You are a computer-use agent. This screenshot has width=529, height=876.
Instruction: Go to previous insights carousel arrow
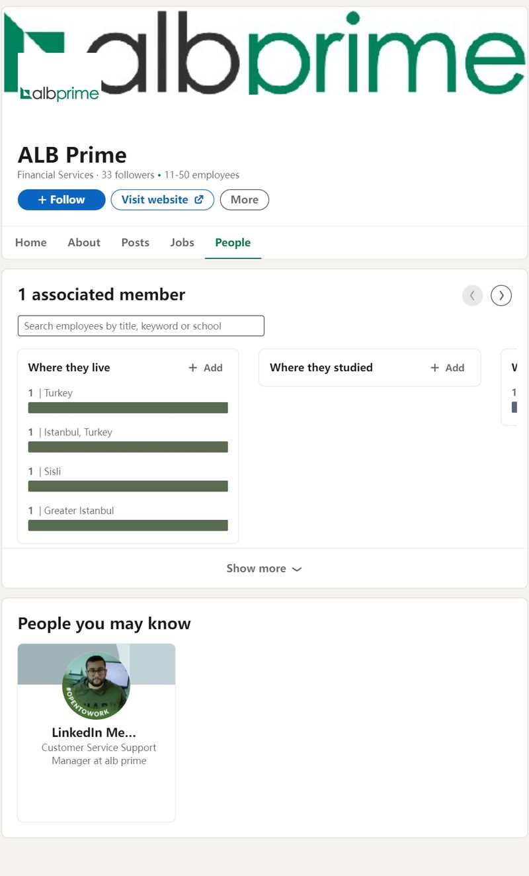point(472,295)
